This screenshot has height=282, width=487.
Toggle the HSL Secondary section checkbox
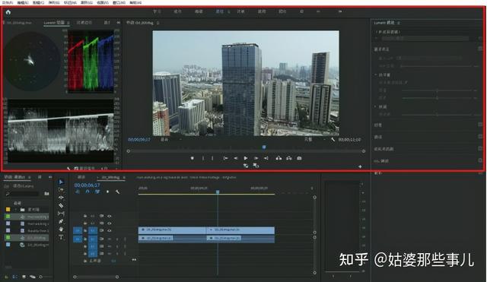pyautogui.click(x=480, y=160)
